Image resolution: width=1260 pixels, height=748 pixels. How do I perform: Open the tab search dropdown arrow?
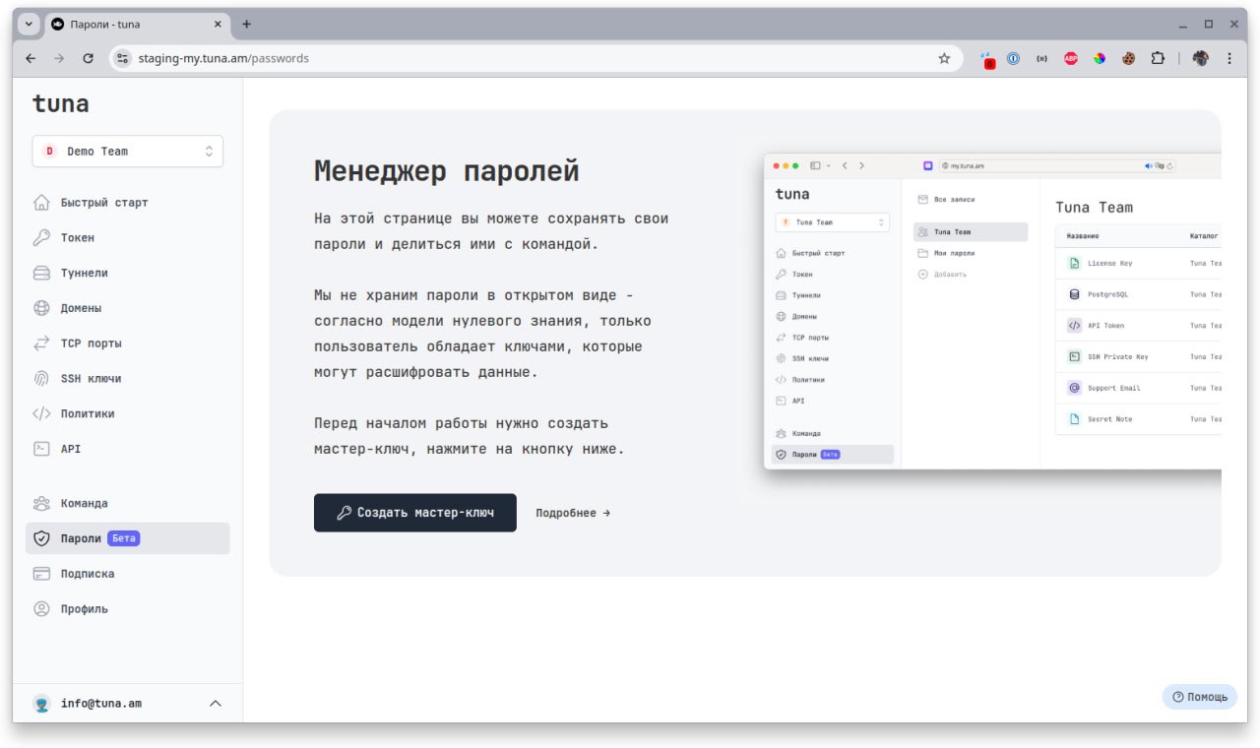coord(29,24)
